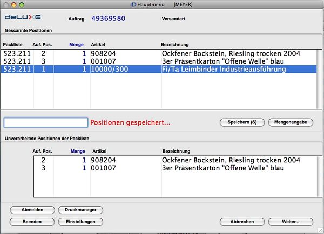Viewport: 324px width, 234px height.
Task: Click the order number 49369580
Action: pyautogui.click(x=108, y=18)
